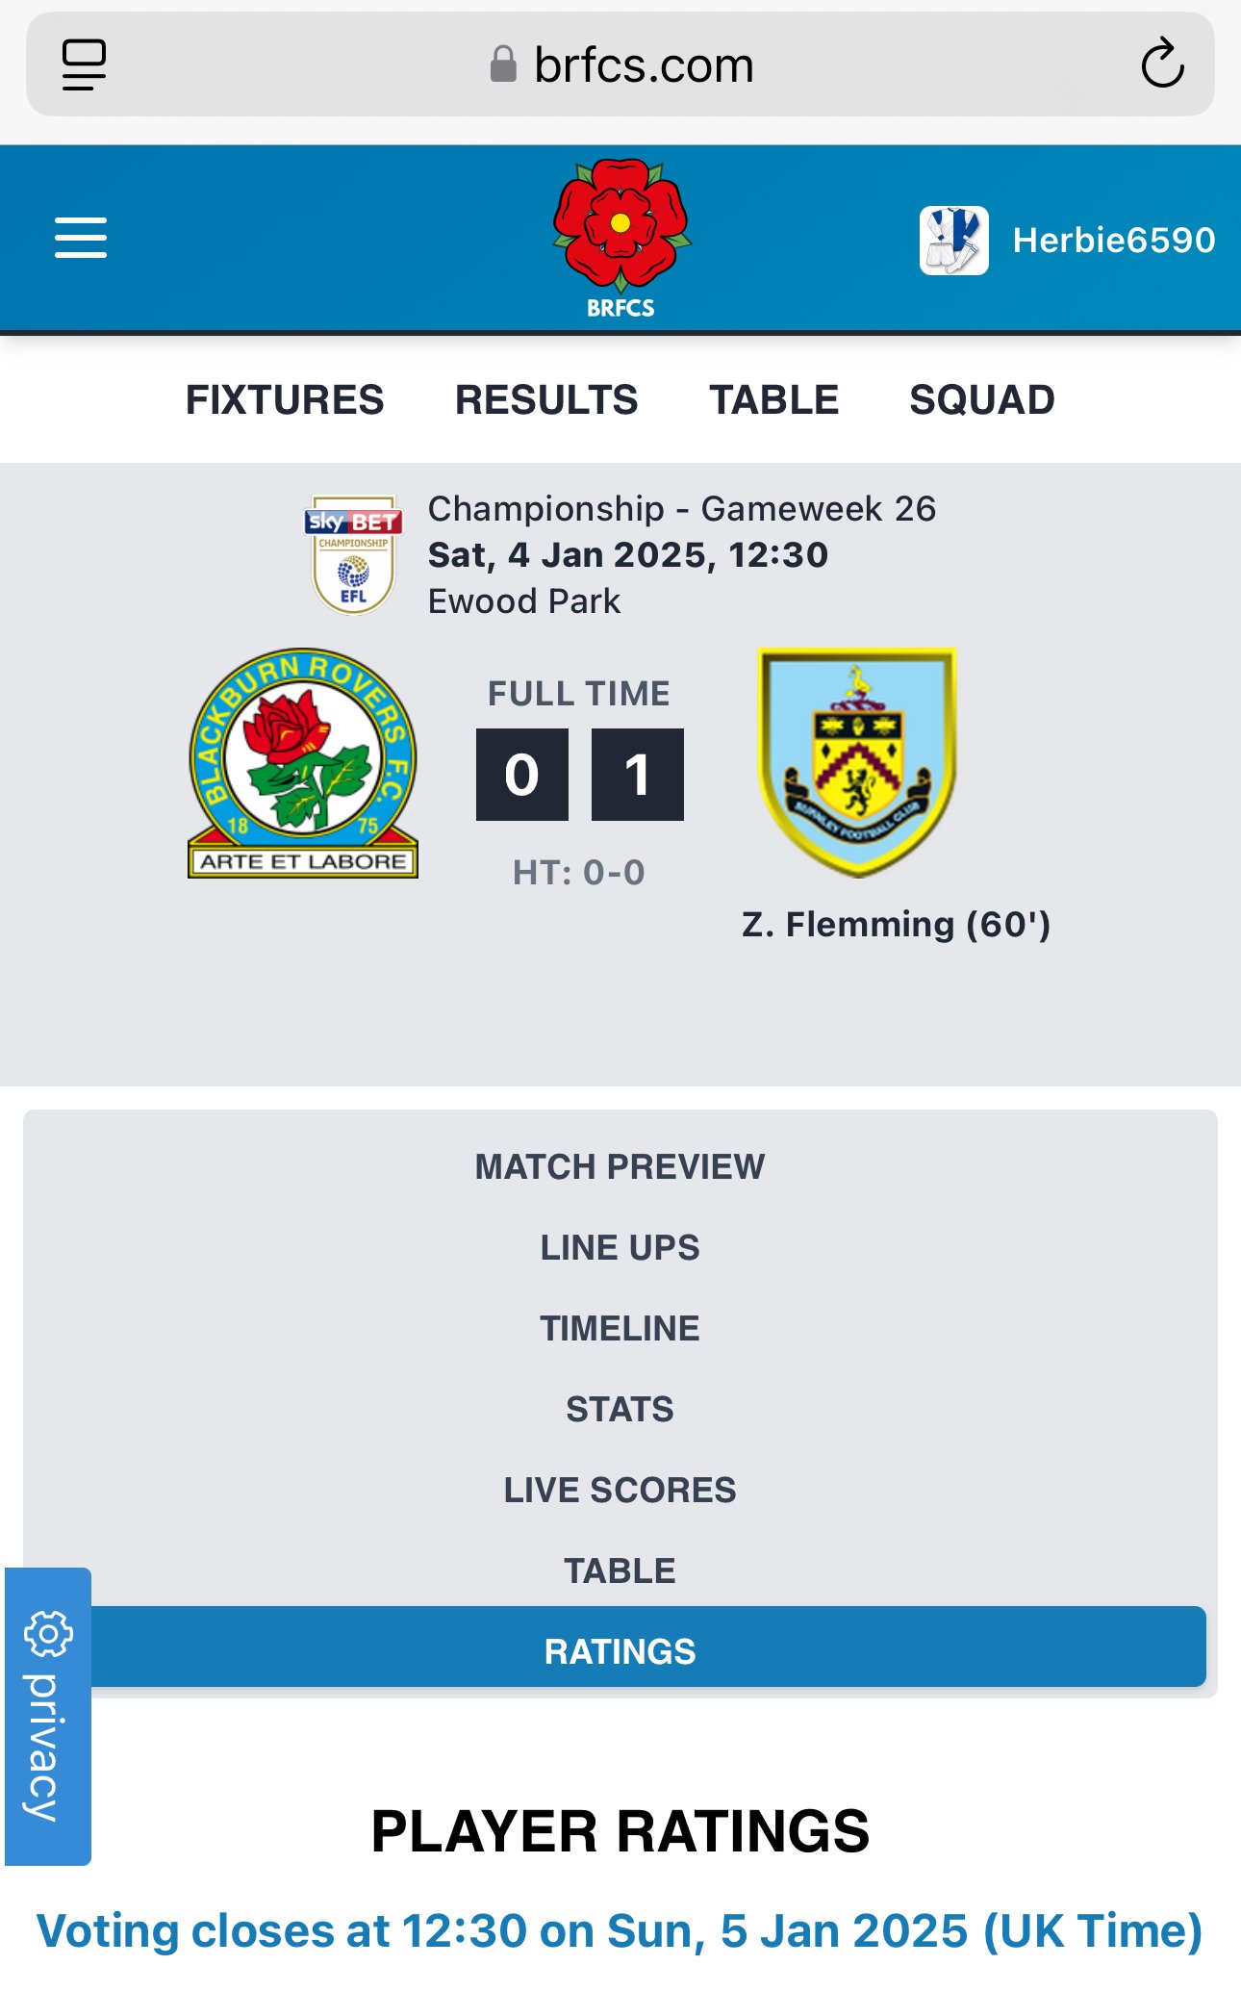The width and height of the screenshot is (1241, 1991).
Task: Go to the RESULTS tab
Action: tap(546, 399)
